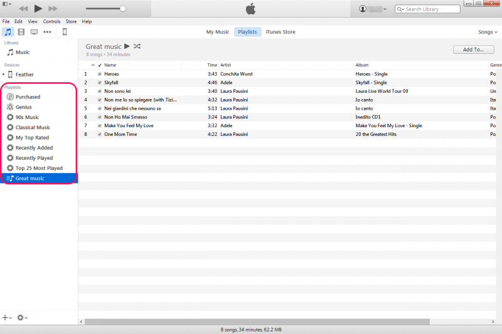Image resolution: width=502 pixels, height=334 pixels.
Task: Skip back with the Previous track button
Action: (23, 9)
